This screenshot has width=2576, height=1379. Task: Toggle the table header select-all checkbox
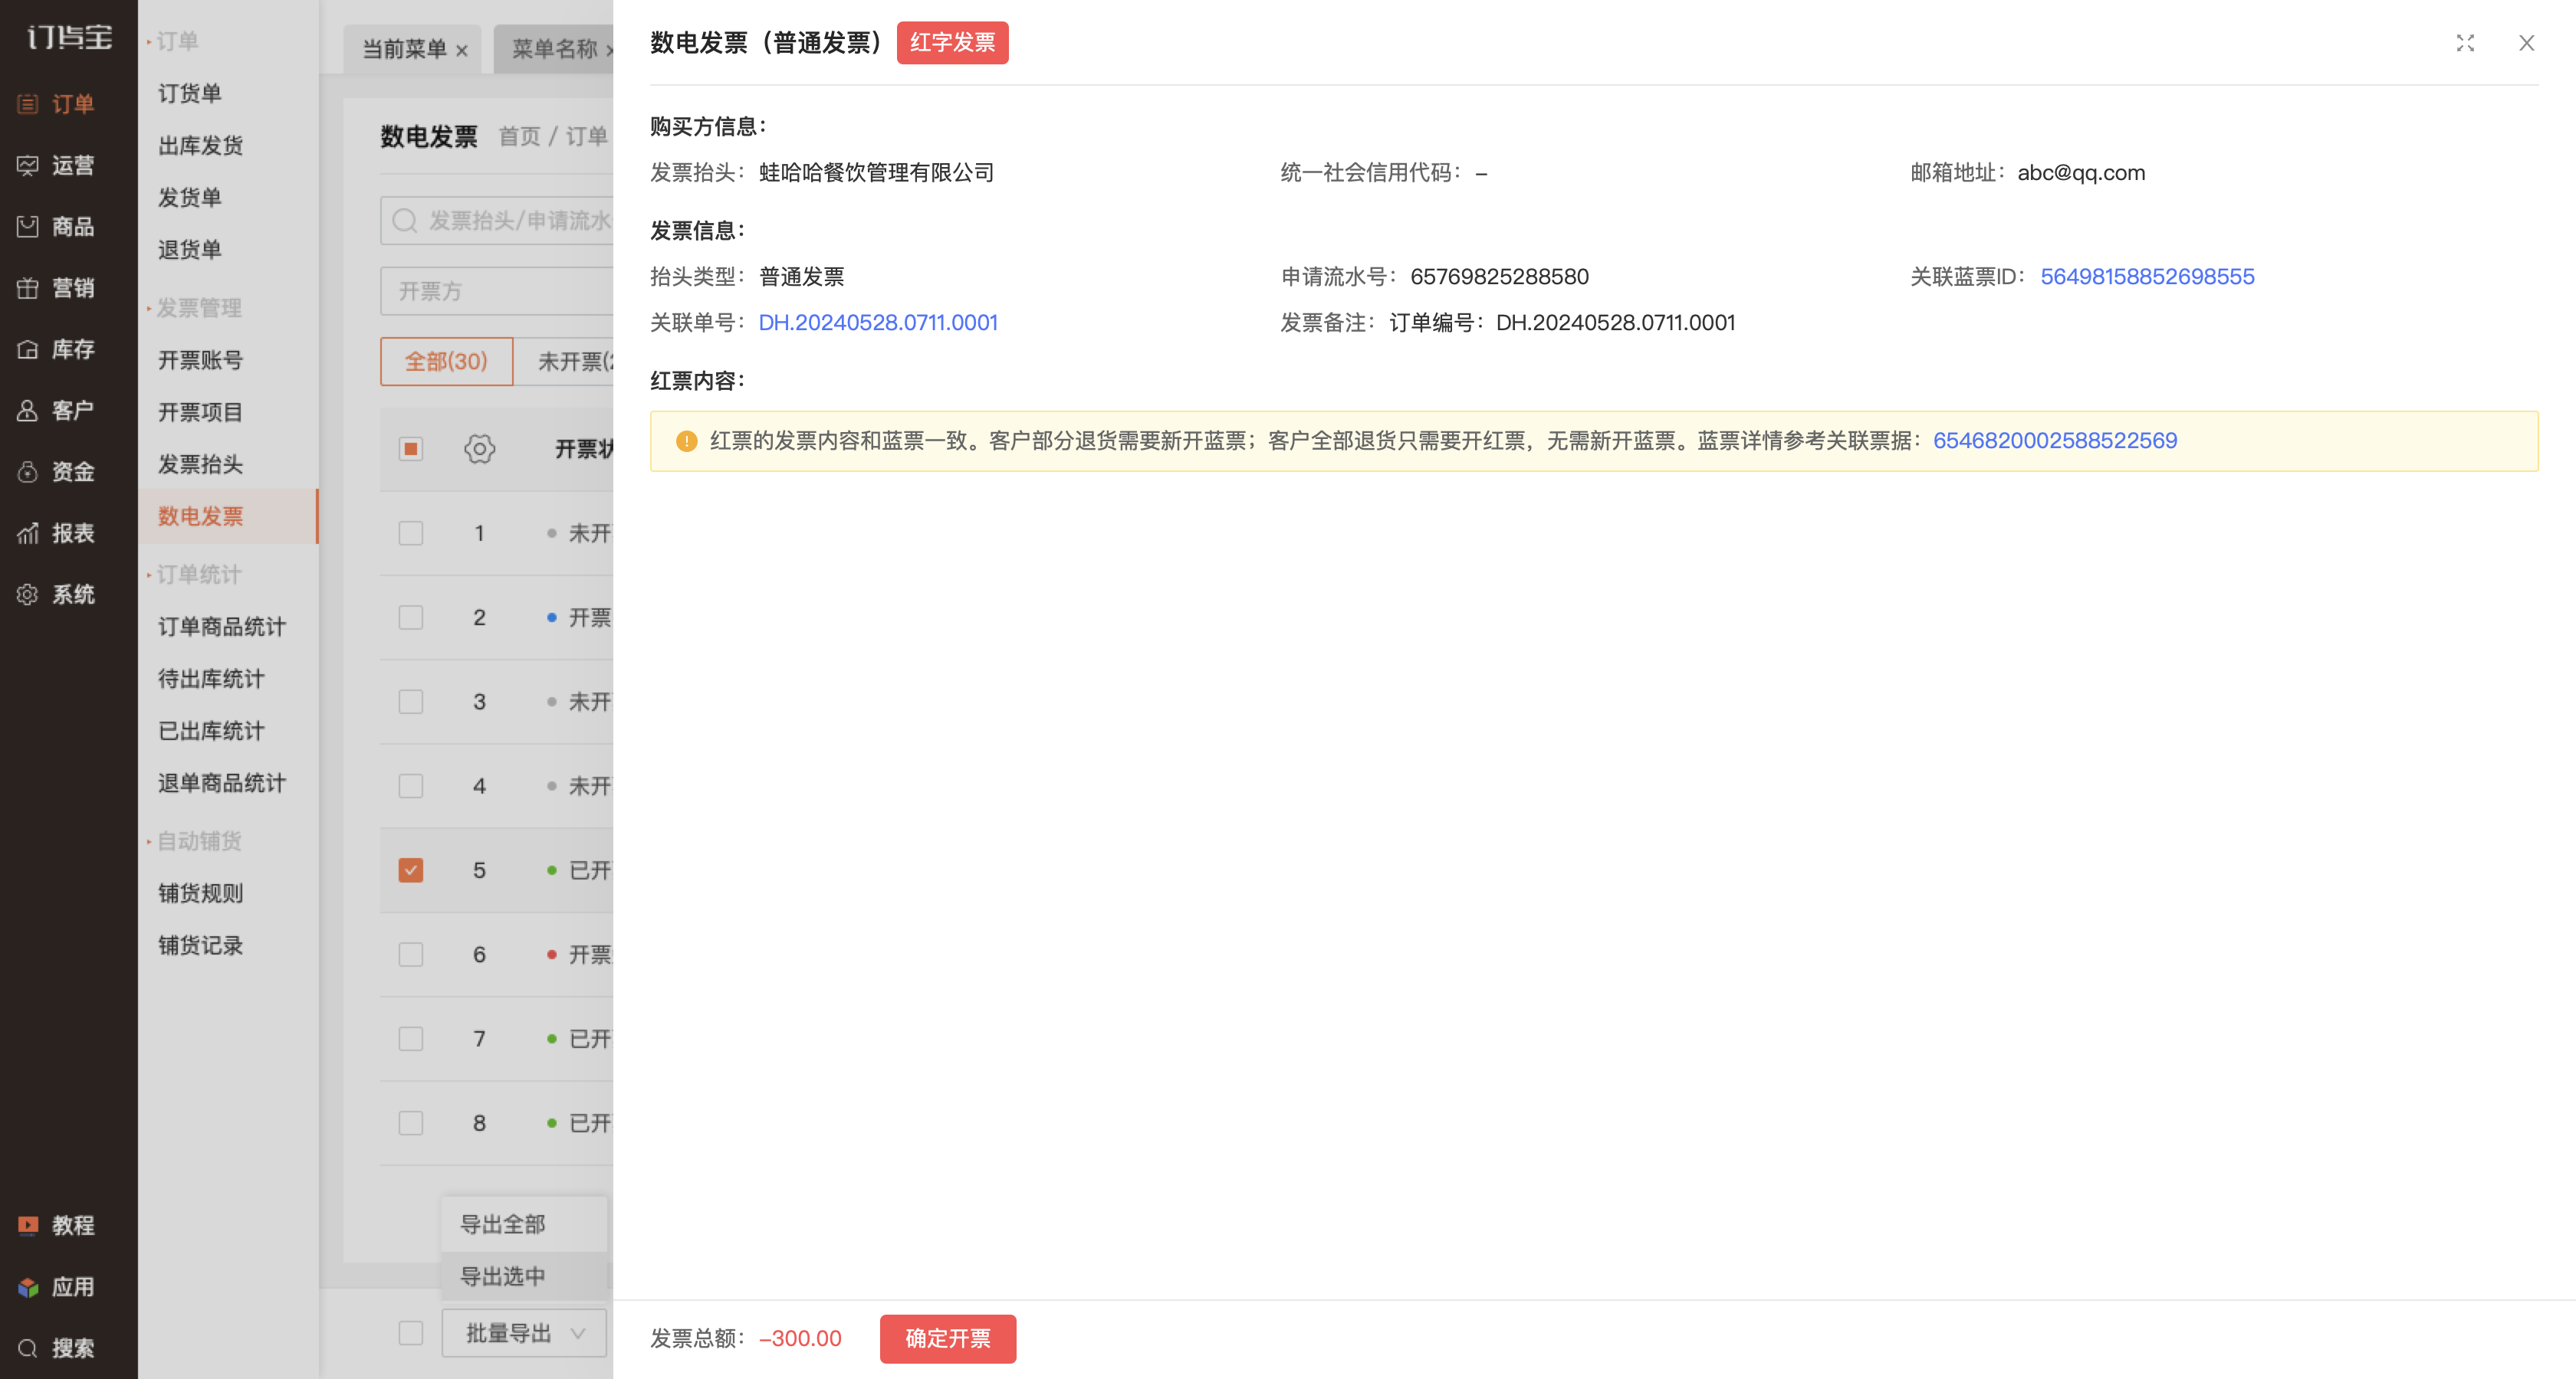411,449
